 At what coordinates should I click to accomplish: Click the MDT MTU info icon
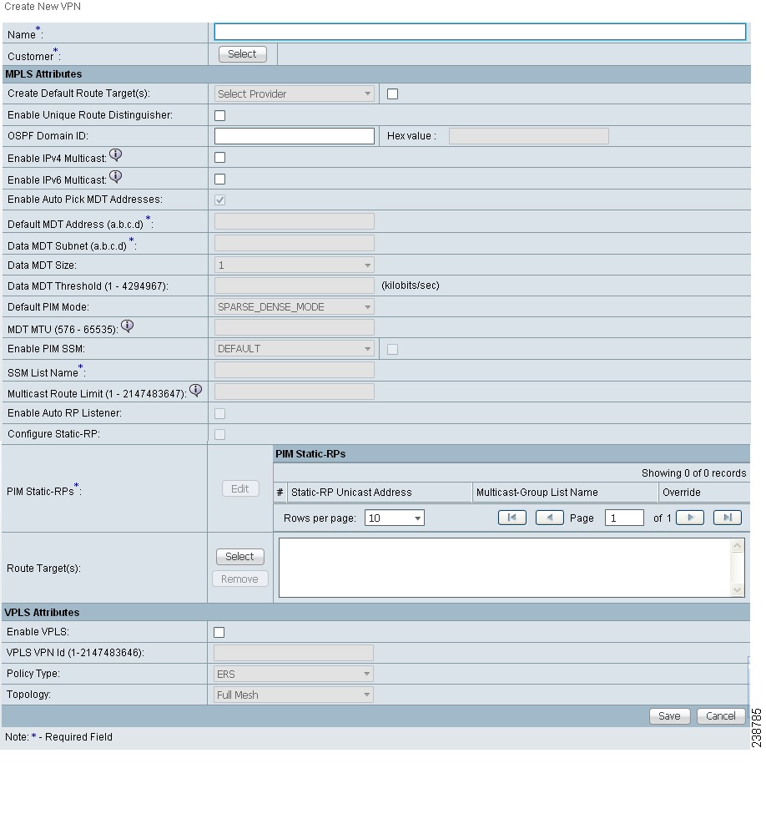tap(127, 326)
